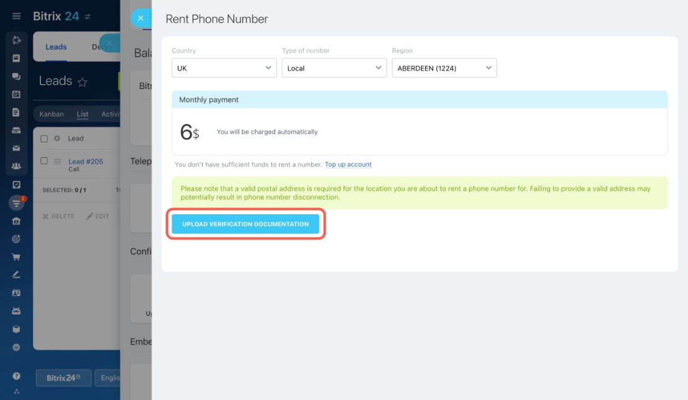Open the shopping cart icon in sidebar
Viewport: 688px width, 400px height.
pos(16,257)
